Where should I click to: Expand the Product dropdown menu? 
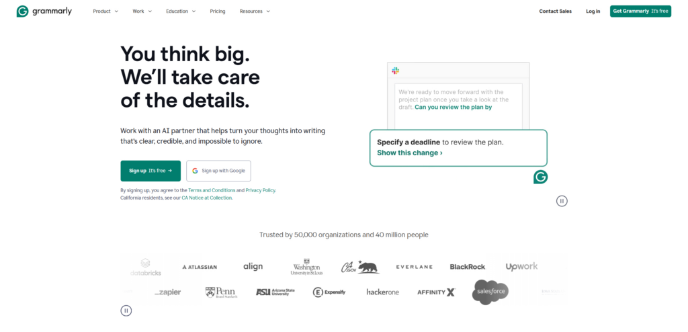(105, 11)
